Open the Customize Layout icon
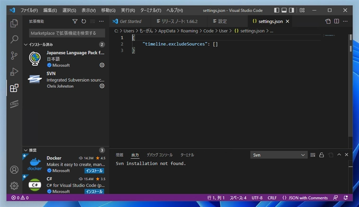 click(302, 10)
